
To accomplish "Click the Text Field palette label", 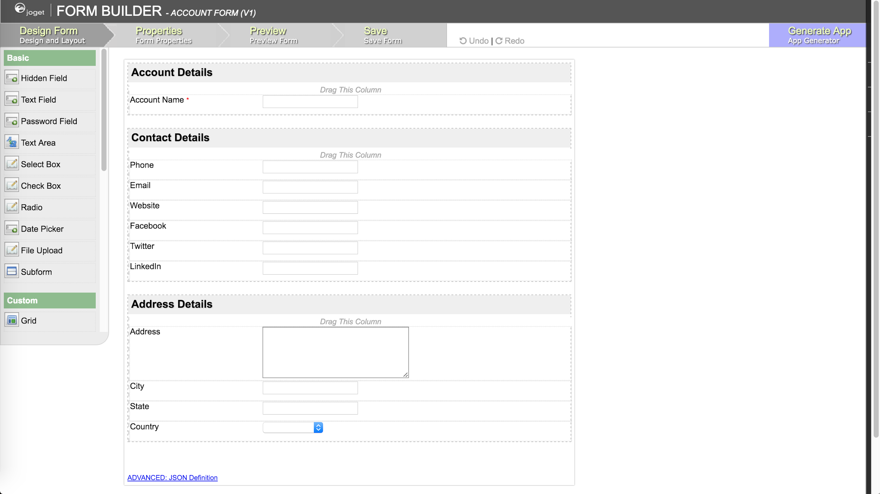I will [x=38, y=100].
